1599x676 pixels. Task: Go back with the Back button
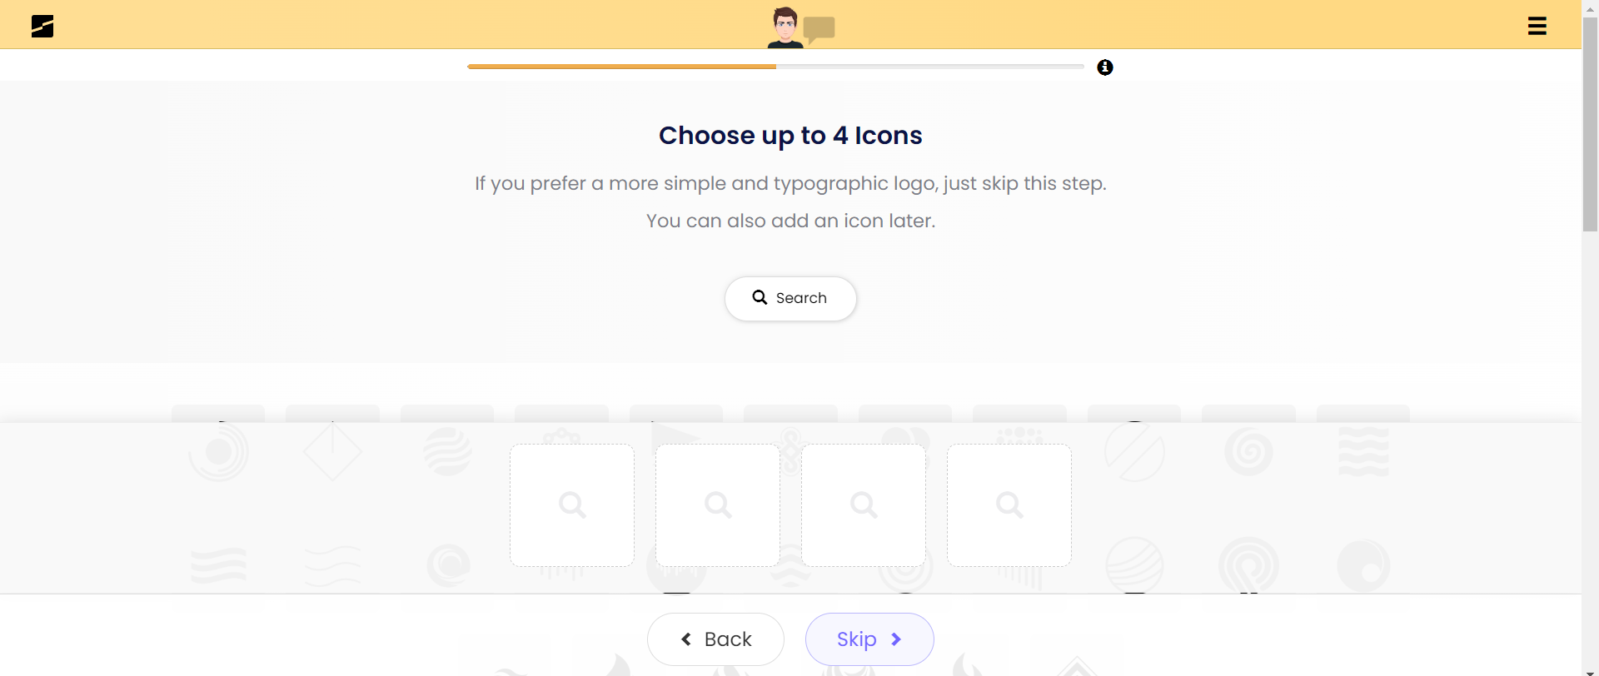715,639
